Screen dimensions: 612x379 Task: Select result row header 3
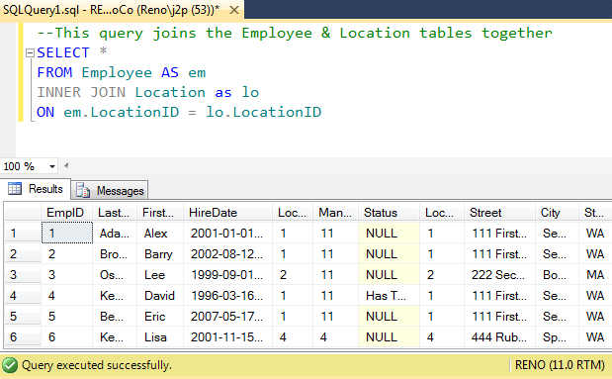tap(23, 275)
